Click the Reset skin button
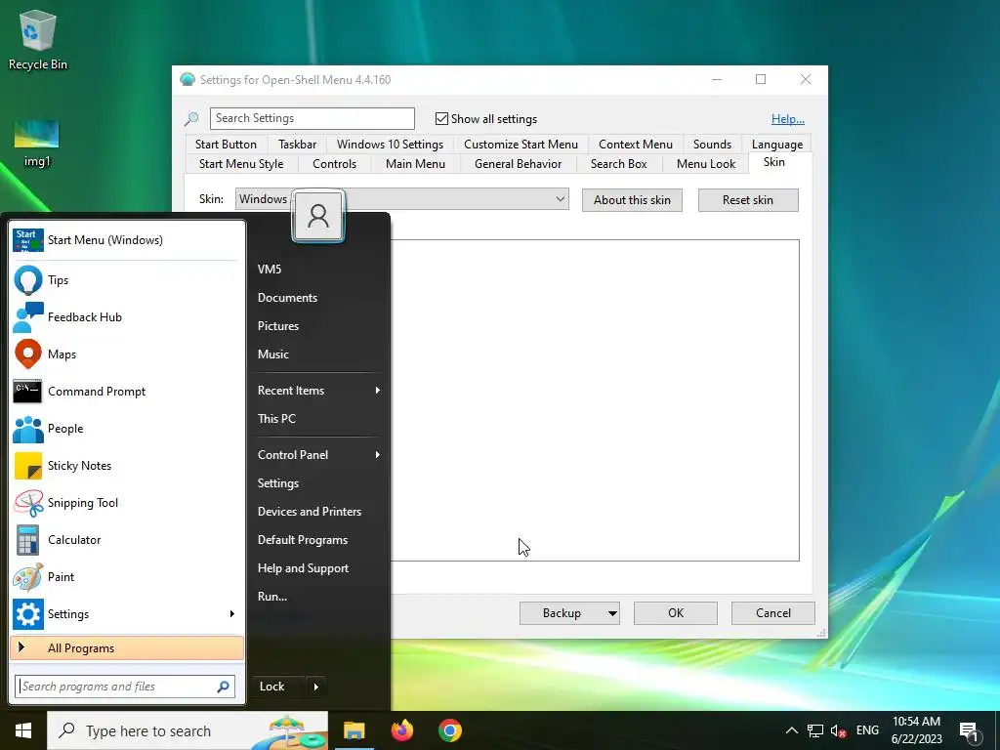The image size is (1000, 750). coord(748,200)
